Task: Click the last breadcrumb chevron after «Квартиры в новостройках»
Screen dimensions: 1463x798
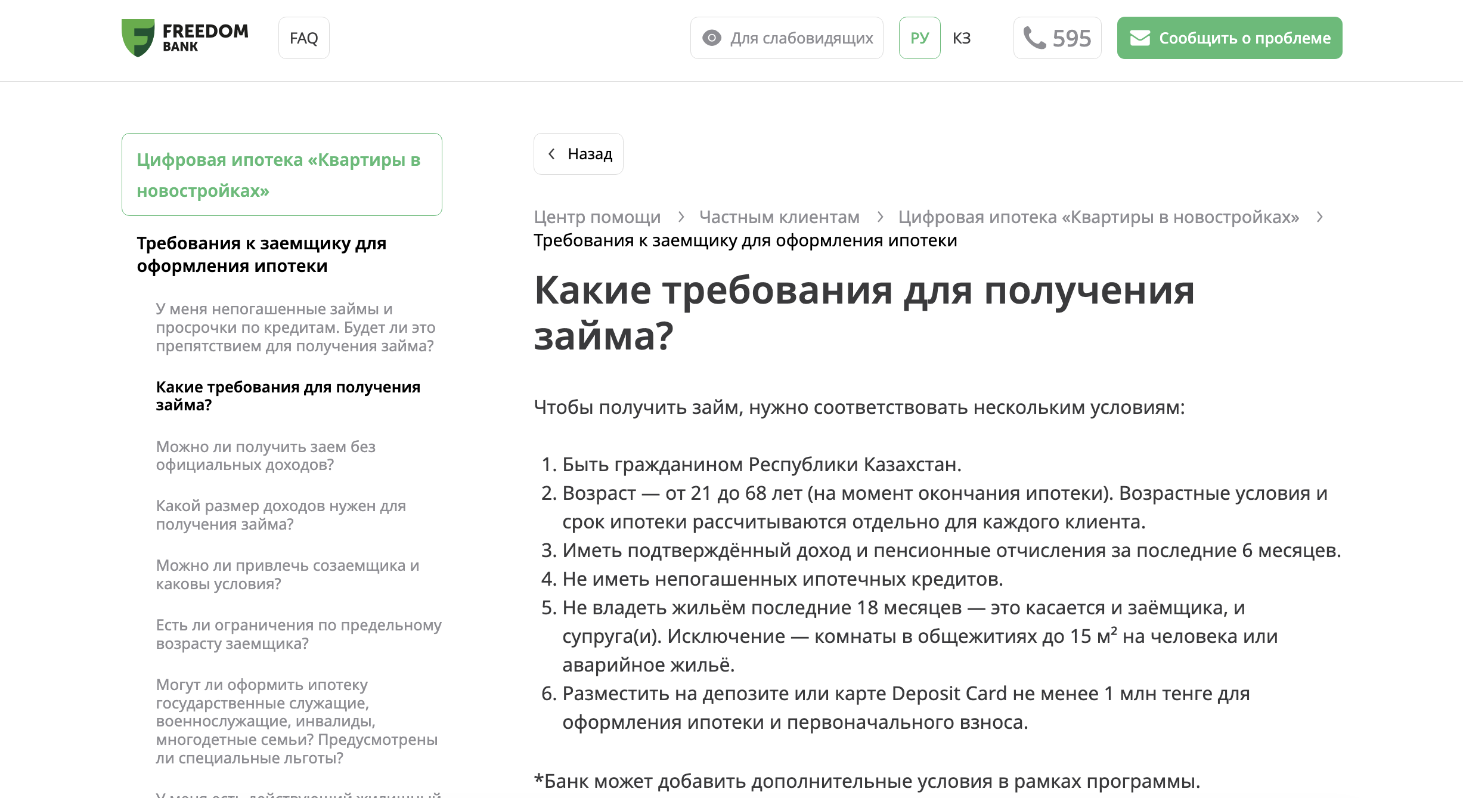Action: (1320, 217)
